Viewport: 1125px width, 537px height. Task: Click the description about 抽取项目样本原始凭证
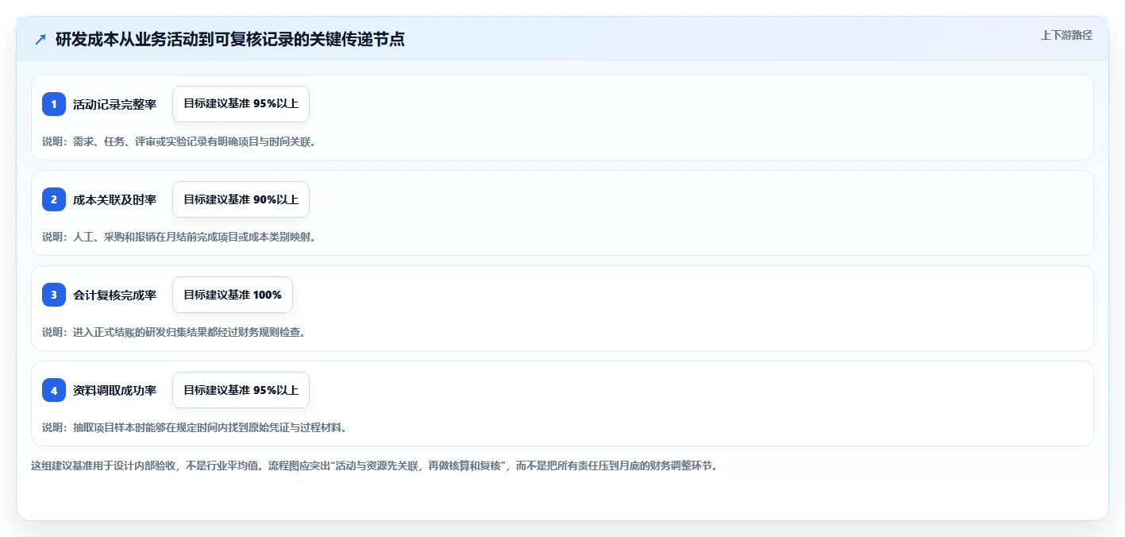[x=195, y=427]
